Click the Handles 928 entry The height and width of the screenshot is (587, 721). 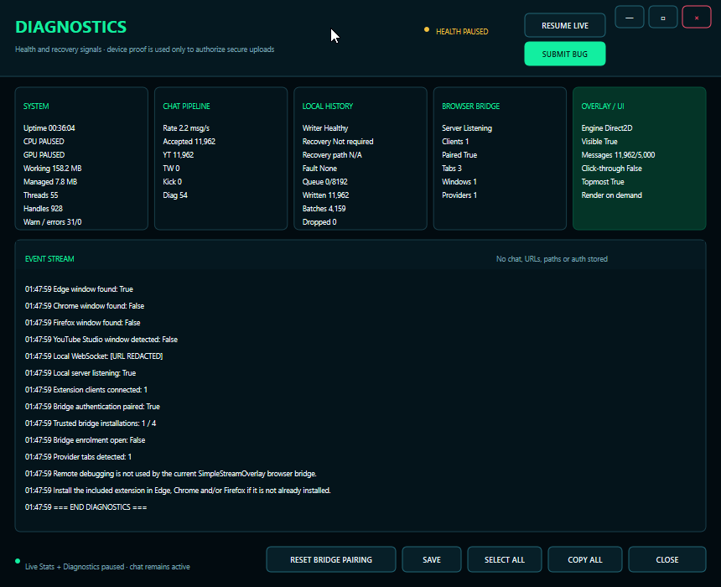(x=43, y=209)
